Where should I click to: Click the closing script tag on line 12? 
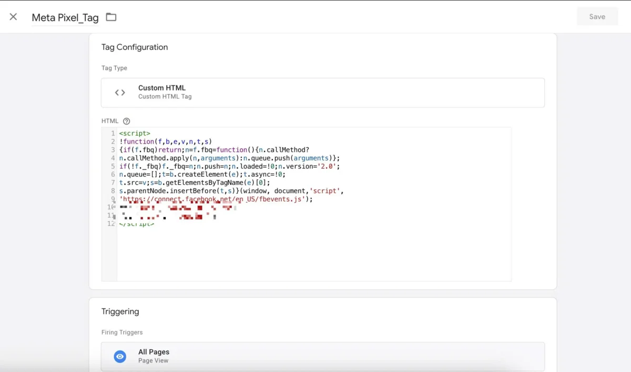137,224
